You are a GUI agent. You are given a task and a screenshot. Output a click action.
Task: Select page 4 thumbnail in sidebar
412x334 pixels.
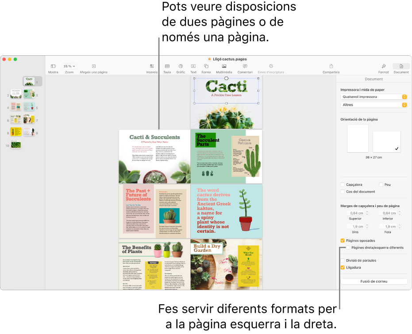pyautogui.click(x=16, y=106)
